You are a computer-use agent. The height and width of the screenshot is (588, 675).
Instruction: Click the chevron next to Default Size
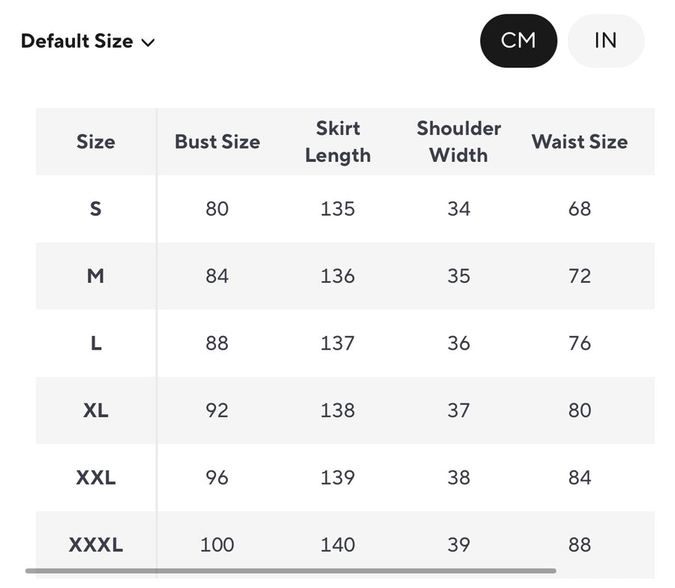[x=148, y=43]
